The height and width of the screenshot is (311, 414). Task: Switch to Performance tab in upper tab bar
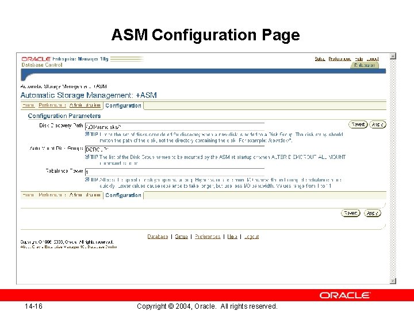[x=52, y=105]
